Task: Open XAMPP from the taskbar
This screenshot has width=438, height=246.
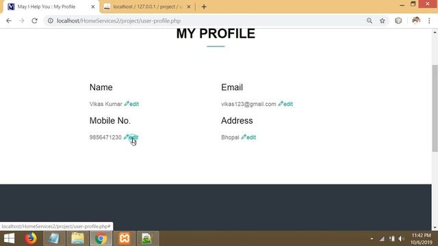Action: click(125, 238)
